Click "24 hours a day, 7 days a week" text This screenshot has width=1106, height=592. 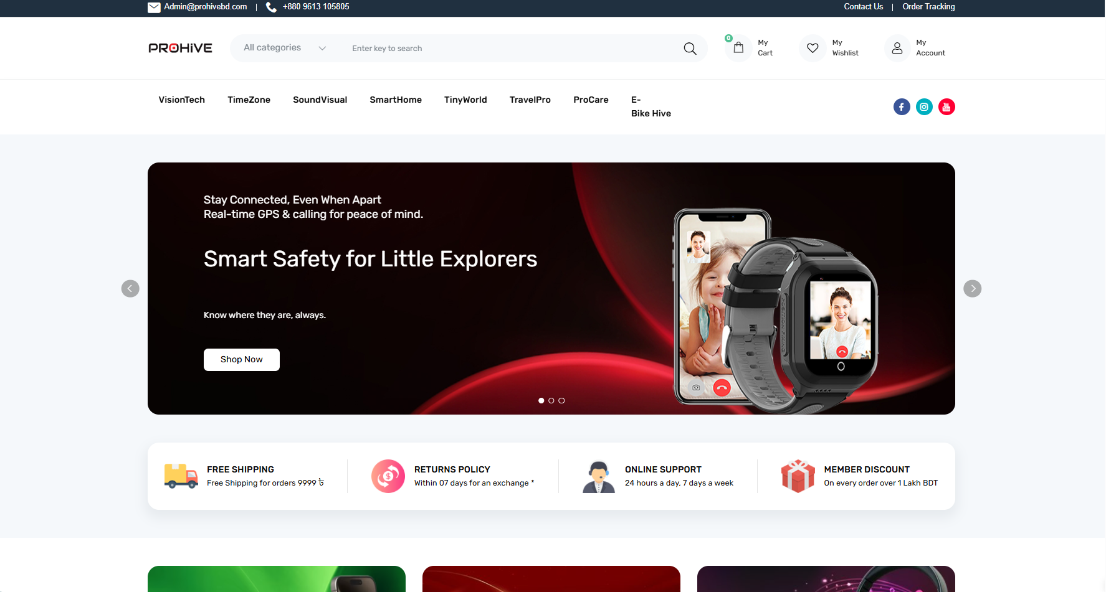(679, 483)
